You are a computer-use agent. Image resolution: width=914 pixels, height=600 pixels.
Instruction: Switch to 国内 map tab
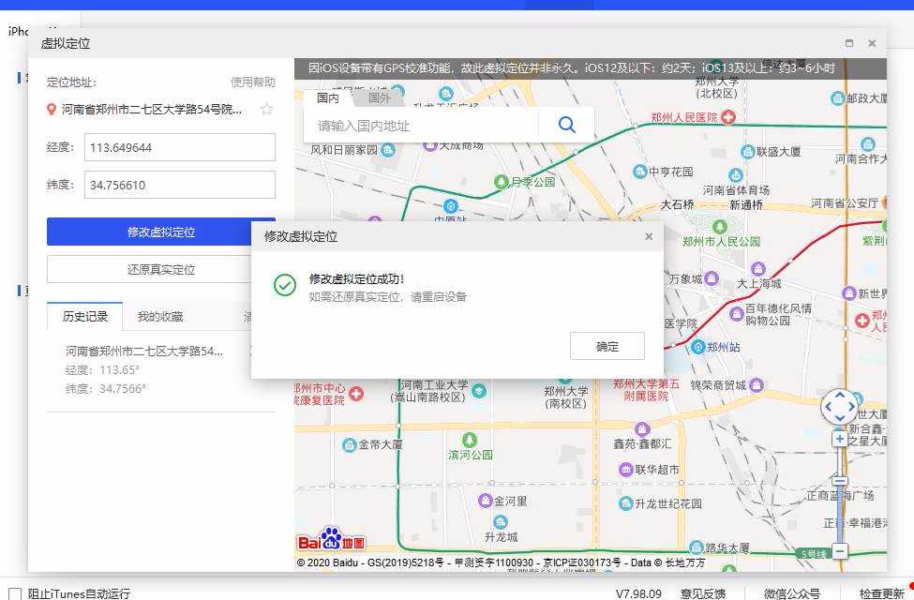(x=327, y=97)
